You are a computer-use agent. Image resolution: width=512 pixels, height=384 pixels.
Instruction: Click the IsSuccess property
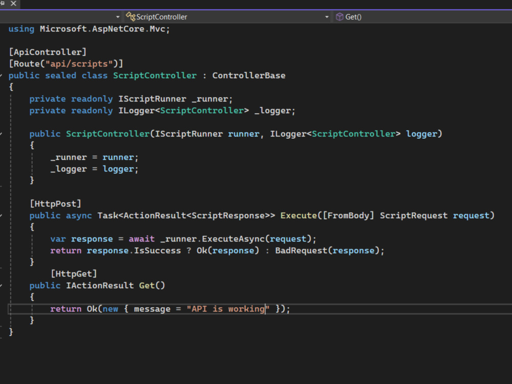coord(157,251)
